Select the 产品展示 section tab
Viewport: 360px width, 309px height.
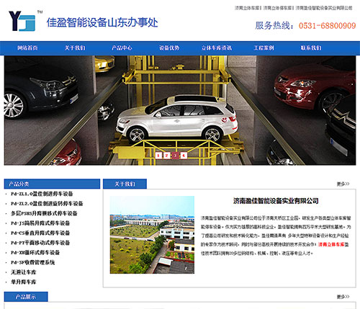pyautogui.click(x=26, y=297)
